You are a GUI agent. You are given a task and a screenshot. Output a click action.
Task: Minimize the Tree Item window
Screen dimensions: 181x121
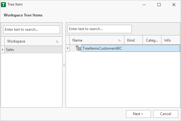point(144,5)
